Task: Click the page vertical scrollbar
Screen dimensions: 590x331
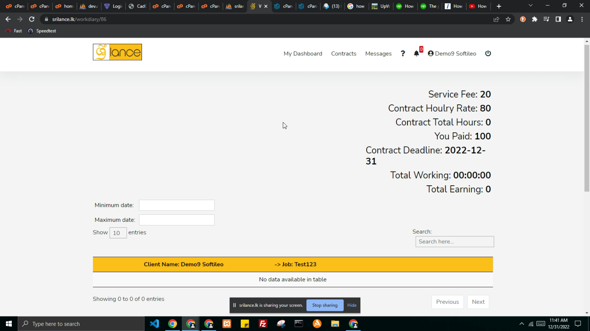Action: 586,118
